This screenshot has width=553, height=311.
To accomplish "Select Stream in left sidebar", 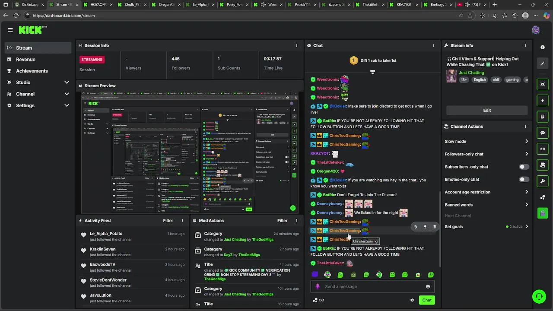I will pyautogui.click(x=38, y=48).
